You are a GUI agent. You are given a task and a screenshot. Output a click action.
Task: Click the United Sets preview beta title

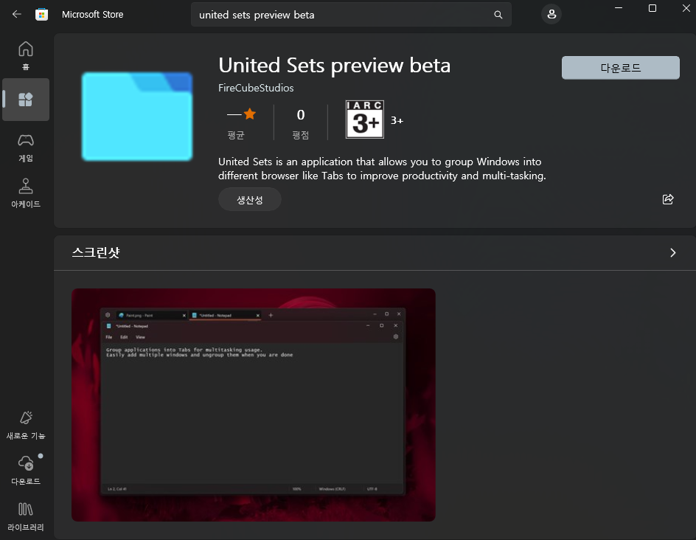point(334,65)
